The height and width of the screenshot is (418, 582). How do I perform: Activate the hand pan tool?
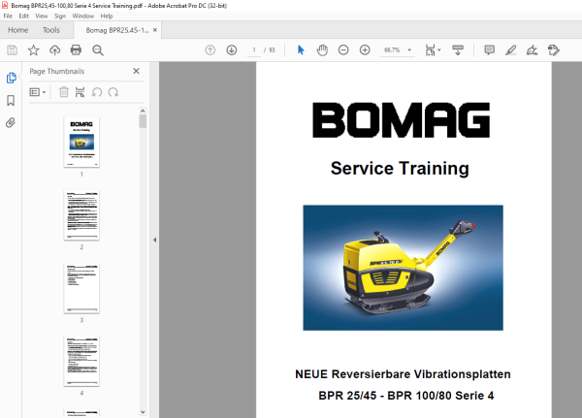(322, 50)
